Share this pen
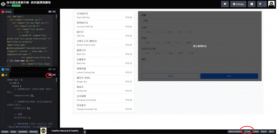Screen dimensions: 277x134 (x=271, y=132)
